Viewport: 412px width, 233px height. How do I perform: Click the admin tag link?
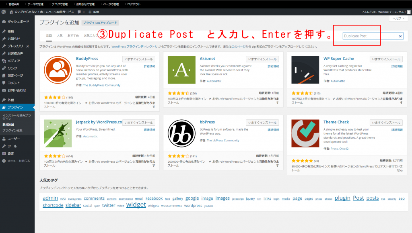50,198
